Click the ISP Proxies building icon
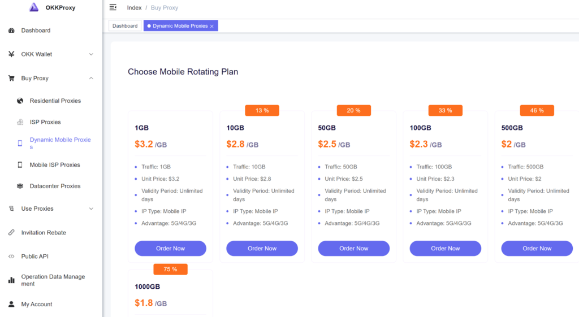 (20, 122)
